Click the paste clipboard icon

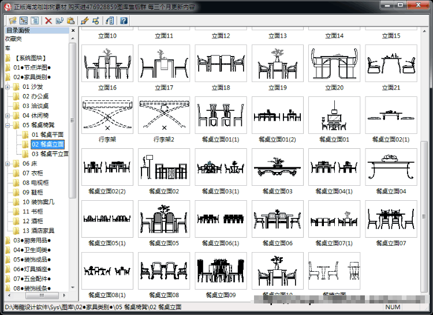click(70, 20)
